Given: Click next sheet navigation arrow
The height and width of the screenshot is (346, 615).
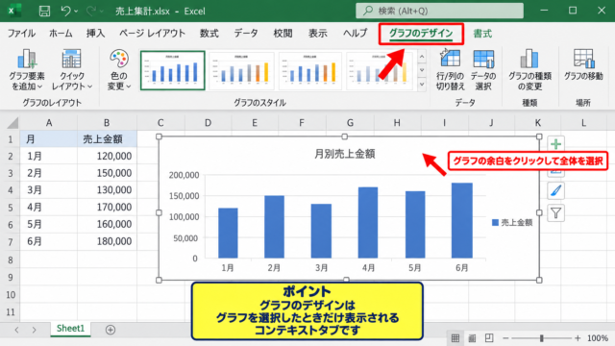Looking at the screenshot, I should 35,330.
